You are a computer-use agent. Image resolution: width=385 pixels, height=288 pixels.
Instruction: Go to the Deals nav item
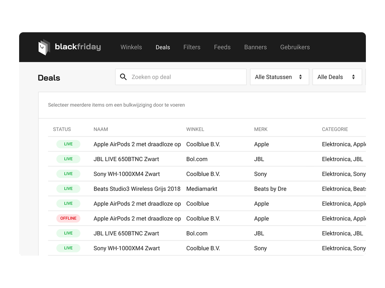coord(163,47)
